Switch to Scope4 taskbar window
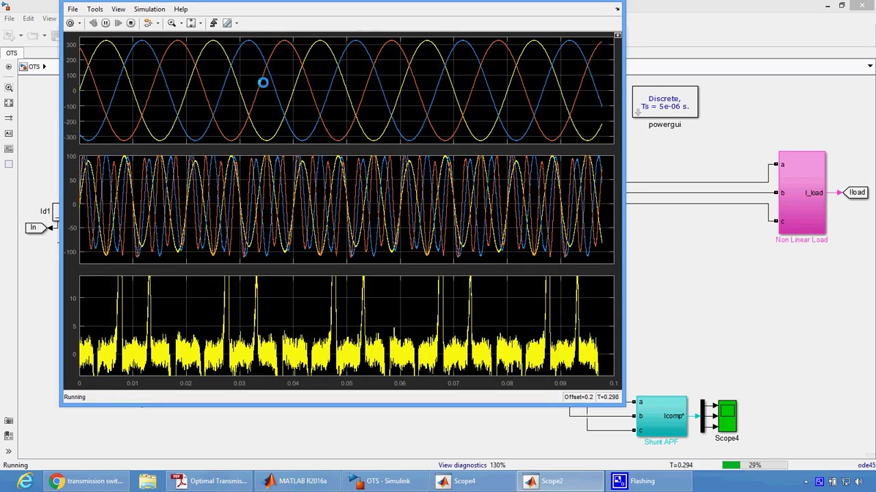The width and height of the screenshot is (876, 492). [x=472, y=481]
